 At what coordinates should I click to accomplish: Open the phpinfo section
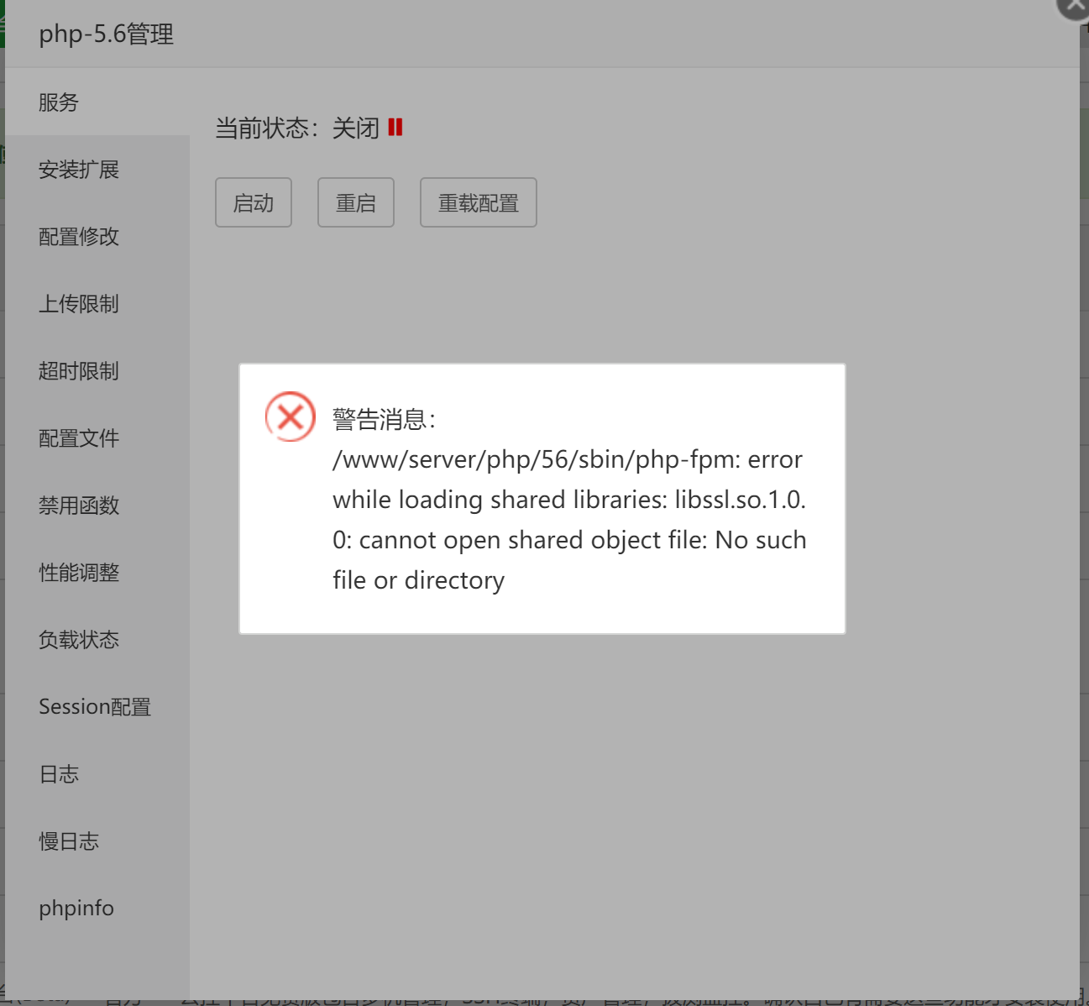[76, 908]
